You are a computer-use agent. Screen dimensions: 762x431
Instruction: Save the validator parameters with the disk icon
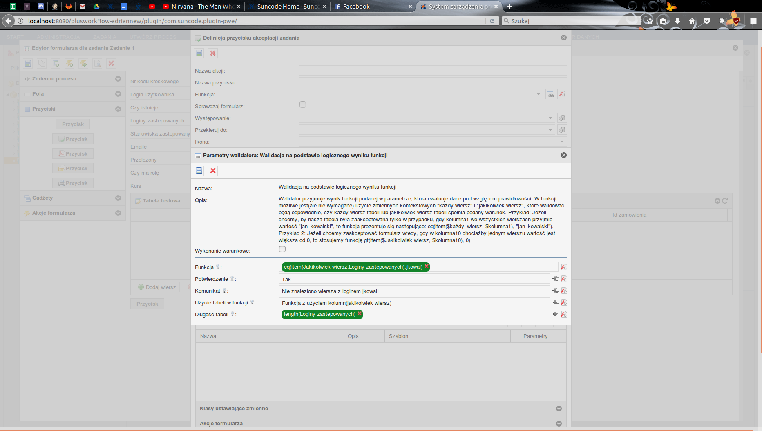(199, 171)
